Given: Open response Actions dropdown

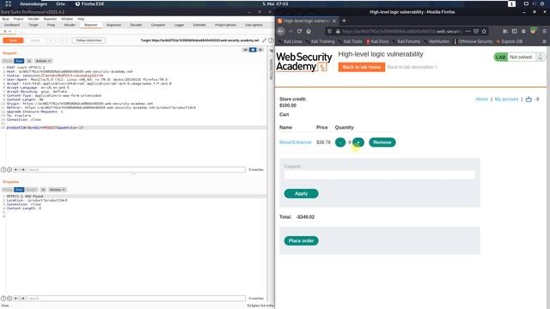Looking at the screenshot, I should pyautogui.click(x=58, y=190).
